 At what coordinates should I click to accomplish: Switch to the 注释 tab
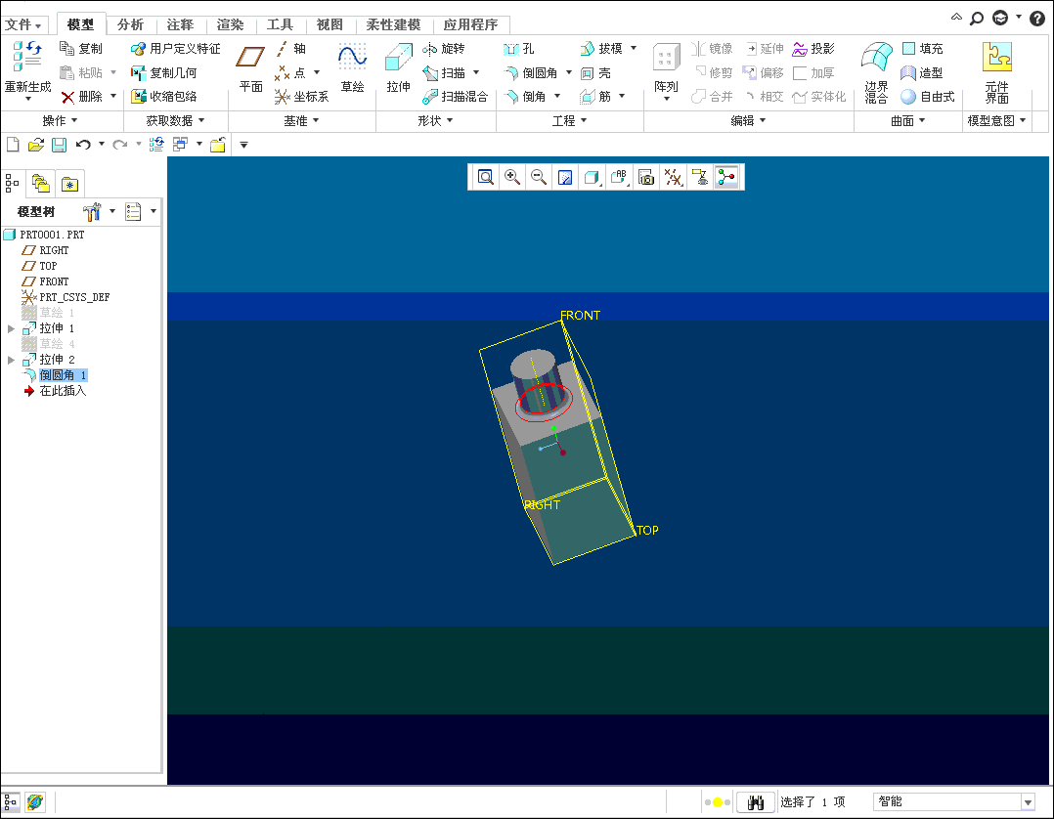pos(180,24)
